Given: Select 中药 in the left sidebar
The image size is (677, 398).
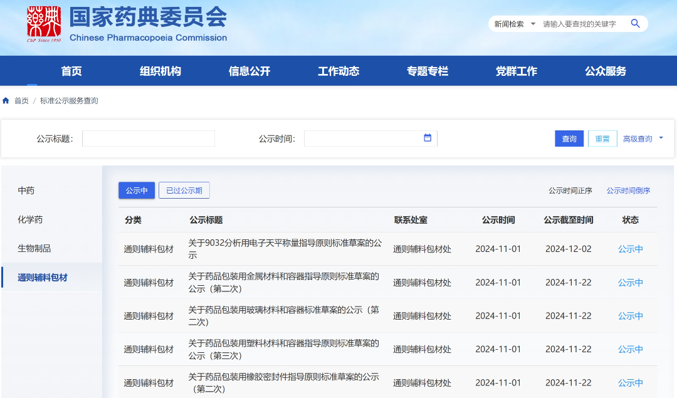Looking at the screenshot, I should (x=26, y=191).
